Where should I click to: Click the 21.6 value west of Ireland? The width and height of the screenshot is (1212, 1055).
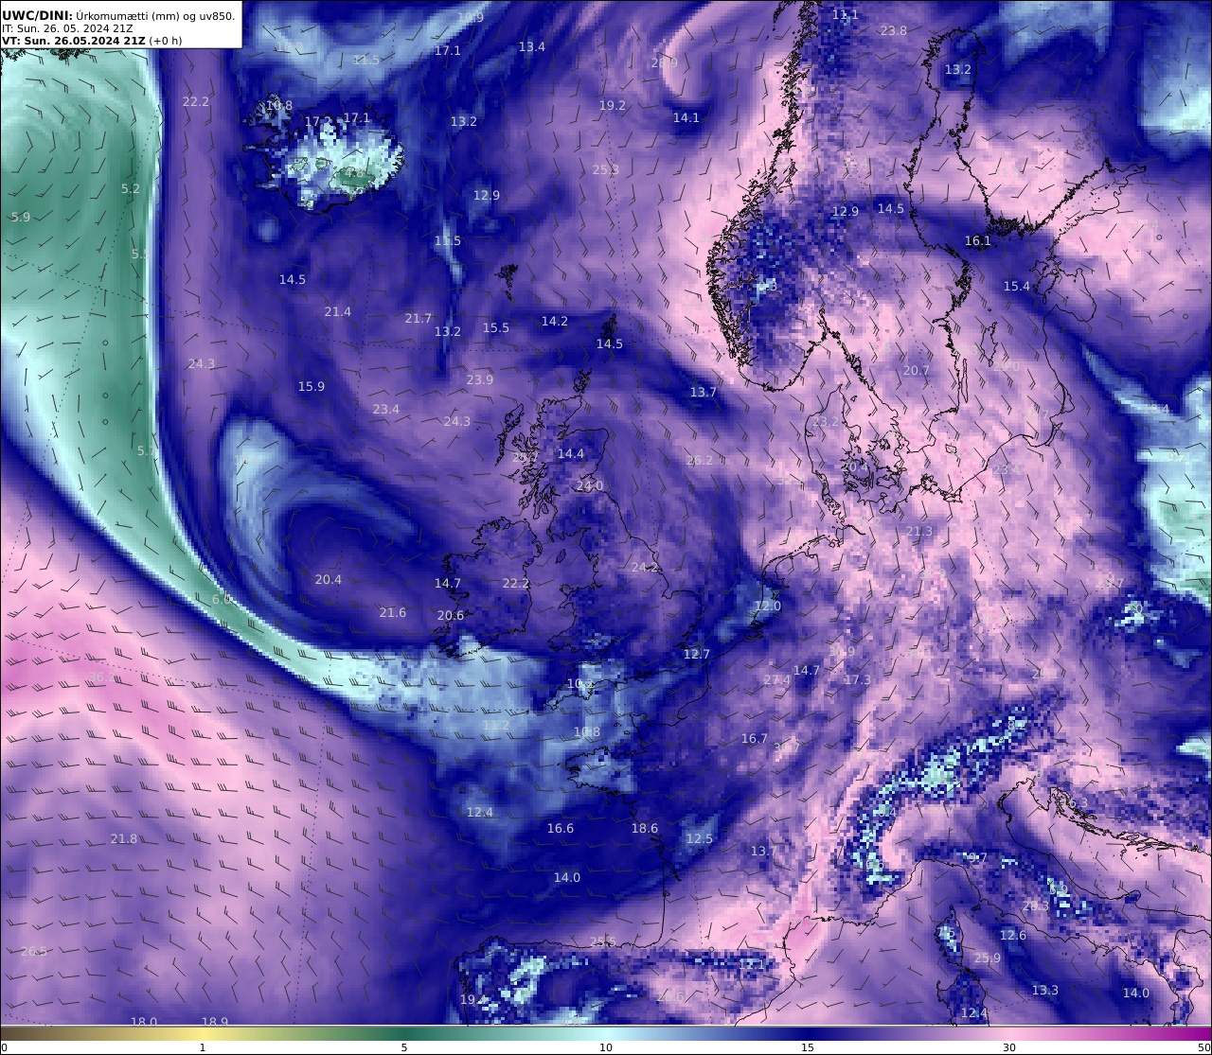[x=392, y=613]
